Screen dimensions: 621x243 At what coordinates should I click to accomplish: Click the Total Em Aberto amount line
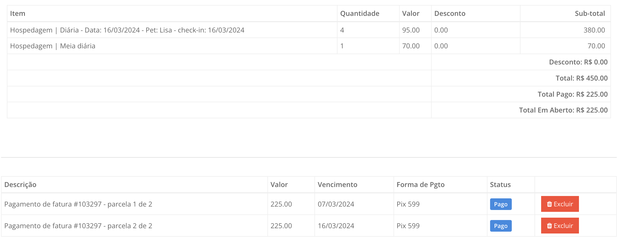tap(563, 110)
